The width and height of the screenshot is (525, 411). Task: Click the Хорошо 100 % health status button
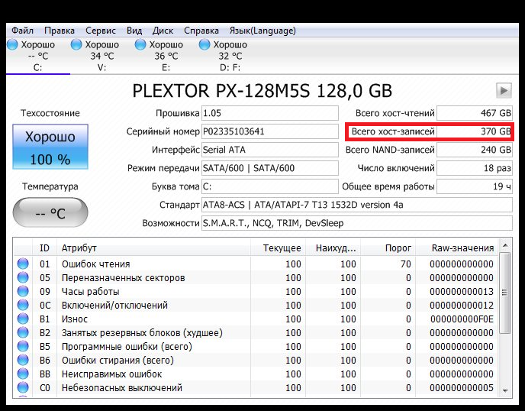[50, 147]
